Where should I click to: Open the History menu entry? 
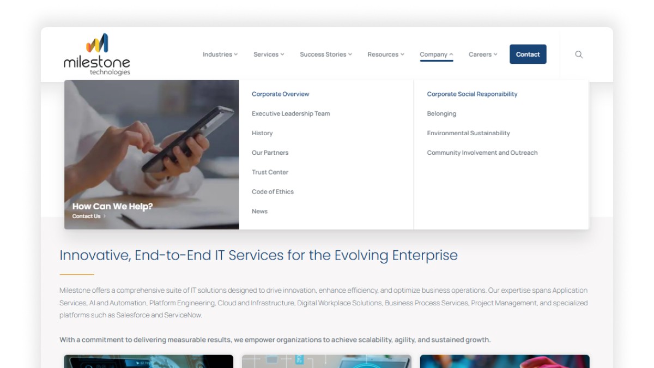tap(262, 134)
